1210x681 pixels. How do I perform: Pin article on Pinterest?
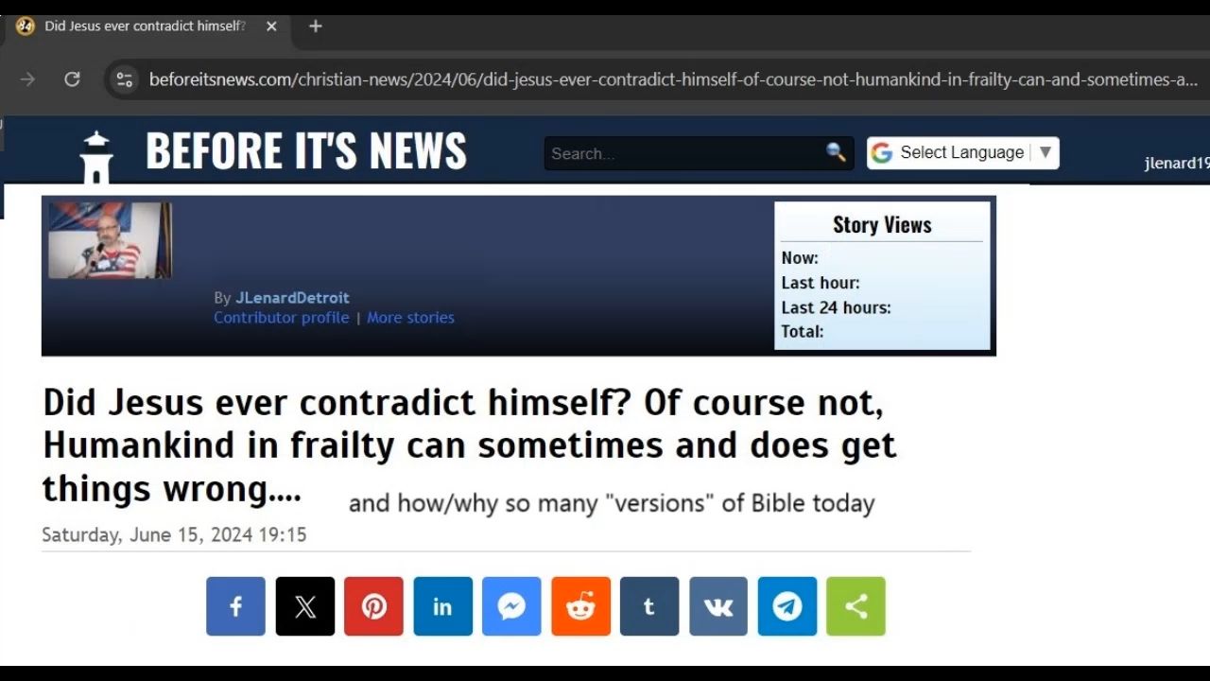pyautogui.click(x=373, y=606)
